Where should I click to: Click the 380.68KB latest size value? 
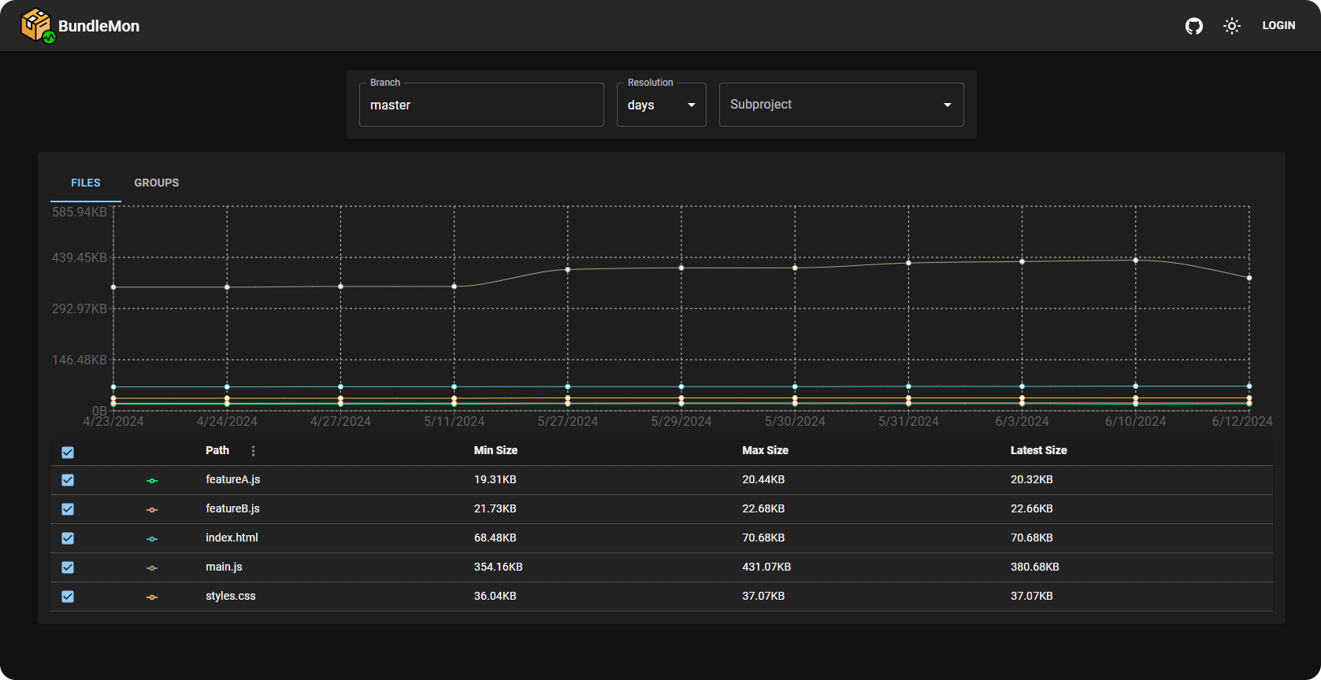pos(1035,567)
